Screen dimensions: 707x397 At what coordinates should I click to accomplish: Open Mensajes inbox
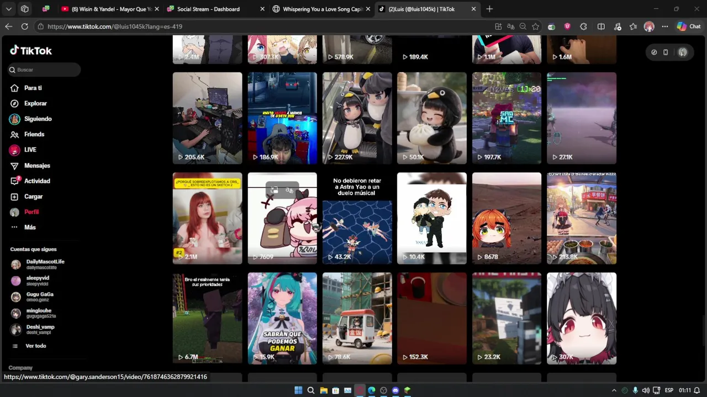[x=37, y=165]
